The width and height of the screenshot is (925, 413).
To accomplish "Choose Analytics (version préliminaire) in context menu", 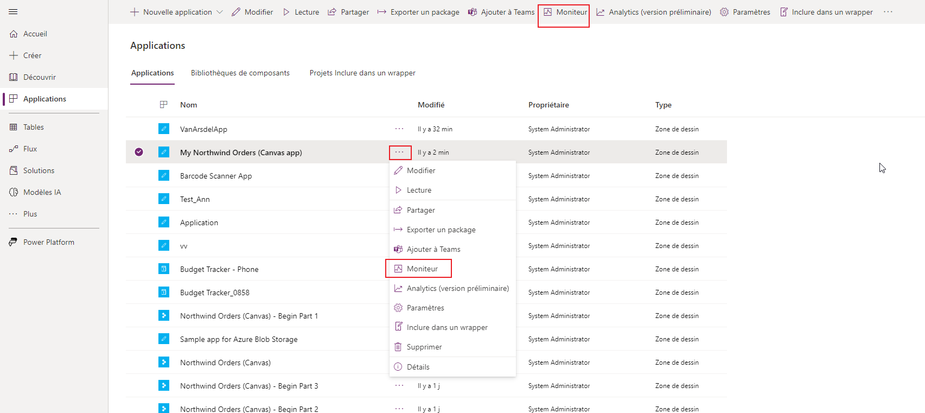I will point(452,288).
